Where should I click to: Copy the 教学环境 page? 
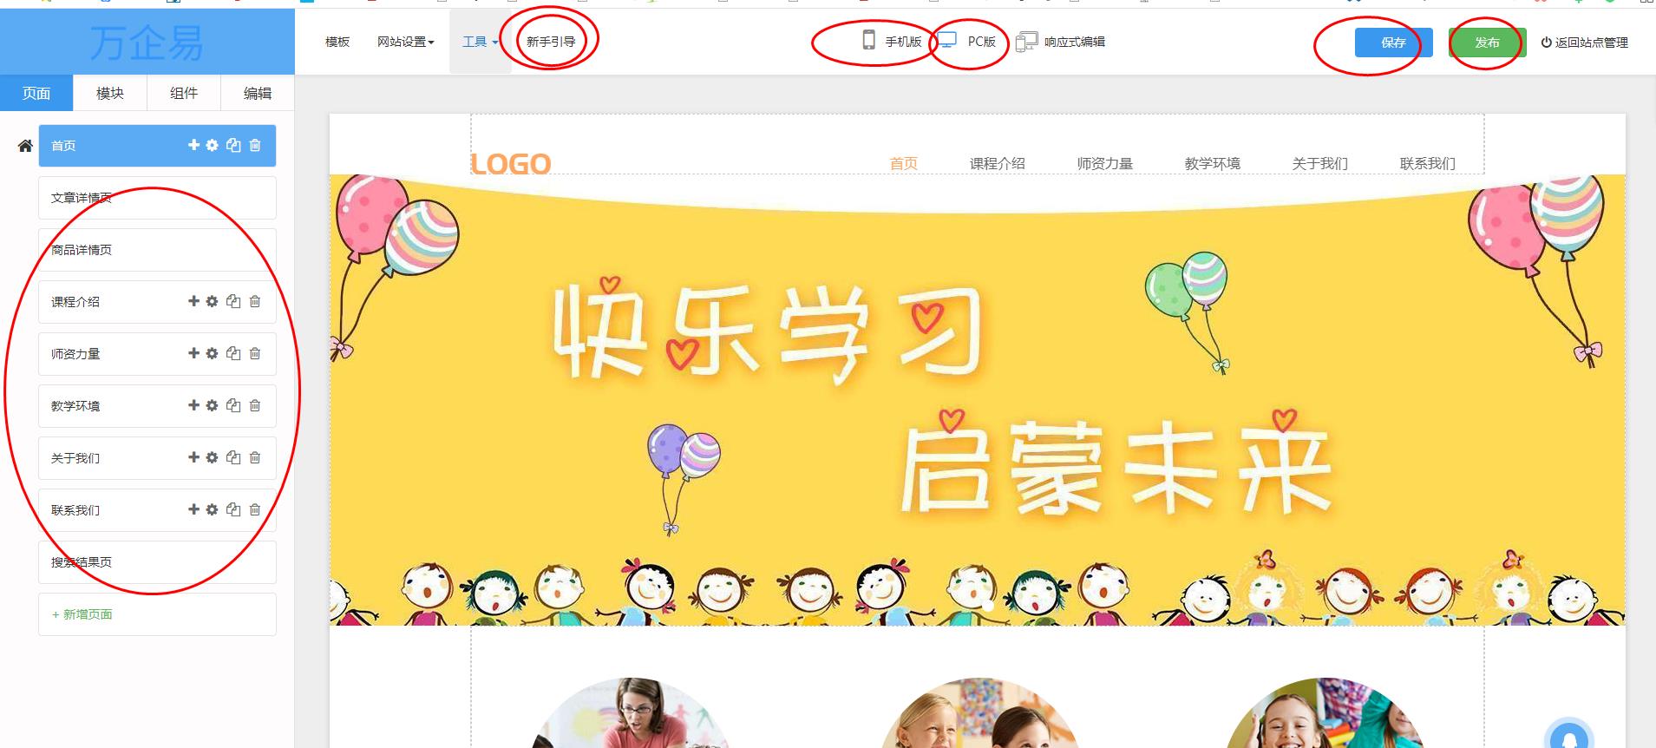tap(233, 405)
